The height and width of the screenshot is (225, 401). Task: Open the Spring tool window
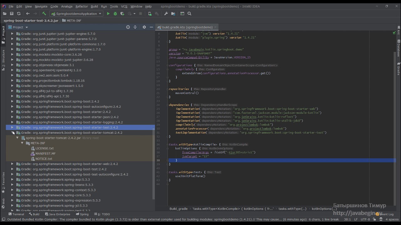[82, 214]
